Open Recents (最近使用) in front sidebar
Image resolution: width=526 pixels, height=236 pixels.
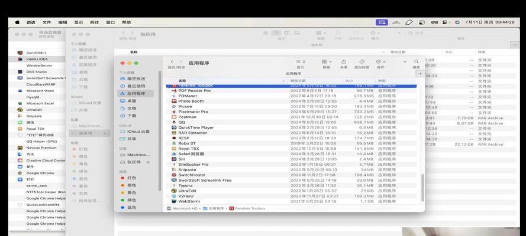coord(136,86)
